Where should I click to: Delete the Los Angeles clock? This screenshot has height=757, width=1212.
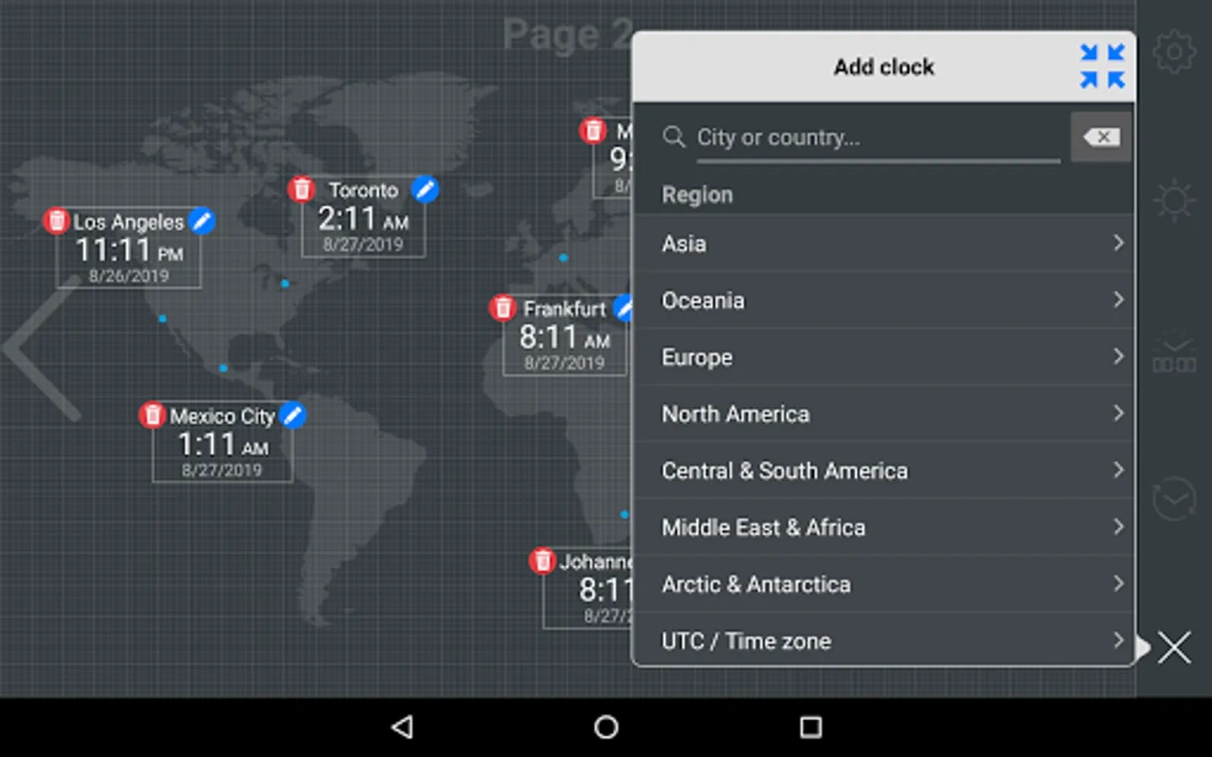(56, 221)
